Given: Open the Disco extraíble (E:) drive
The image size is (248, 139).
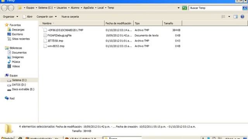Looking at the screenshot, I should [23, 89].
